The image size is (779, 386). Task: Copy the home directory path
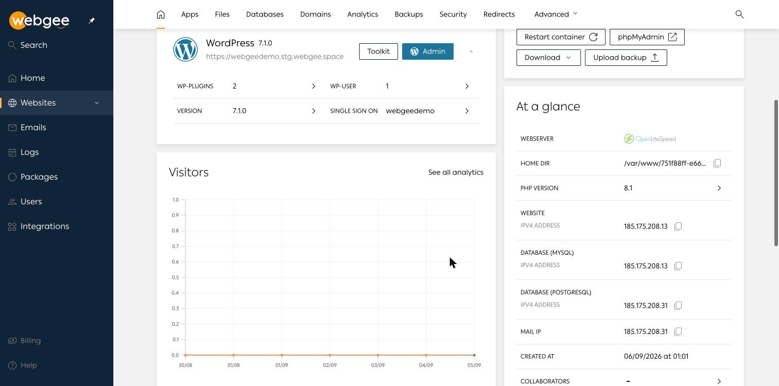click(717, 163)
